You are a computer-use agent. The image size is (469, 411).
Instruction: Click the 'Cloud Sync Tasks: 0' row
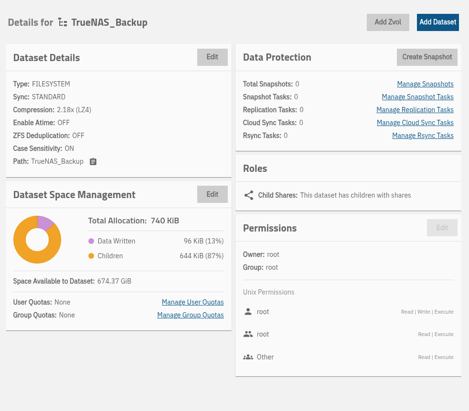273,123
